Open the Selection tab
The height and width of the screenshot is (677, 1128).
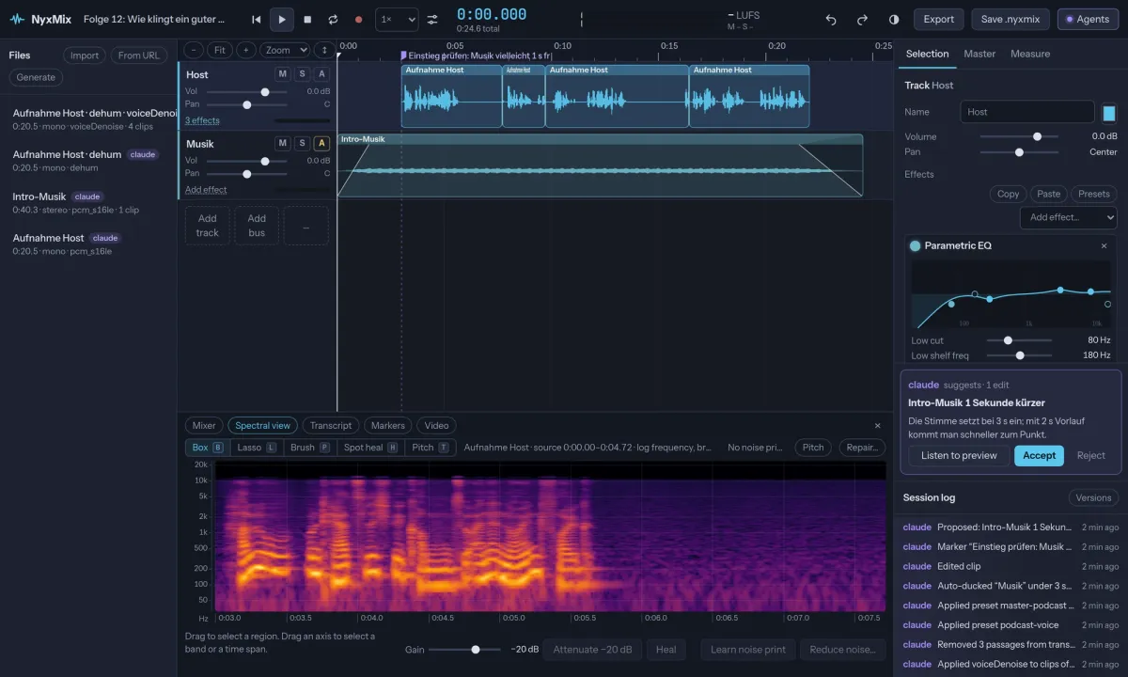click(x=927, y=54)
